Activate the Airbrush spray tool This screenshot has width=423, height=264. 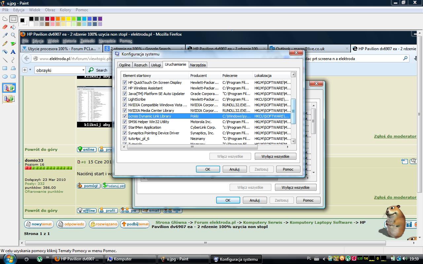click(x=5, y=52)
